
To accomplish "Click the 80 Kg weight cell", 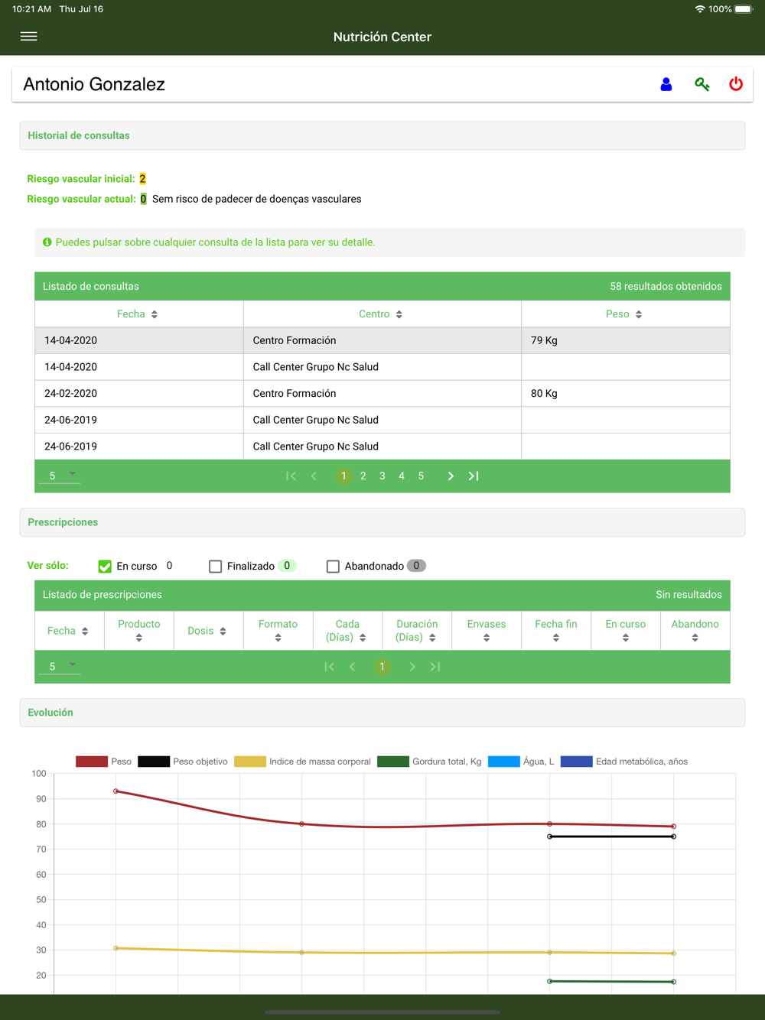I will [x=625, y=393].
